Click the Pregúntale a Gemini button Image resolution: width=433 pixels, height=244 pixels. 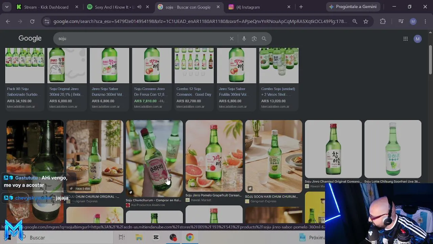click(x=353, y=7)
